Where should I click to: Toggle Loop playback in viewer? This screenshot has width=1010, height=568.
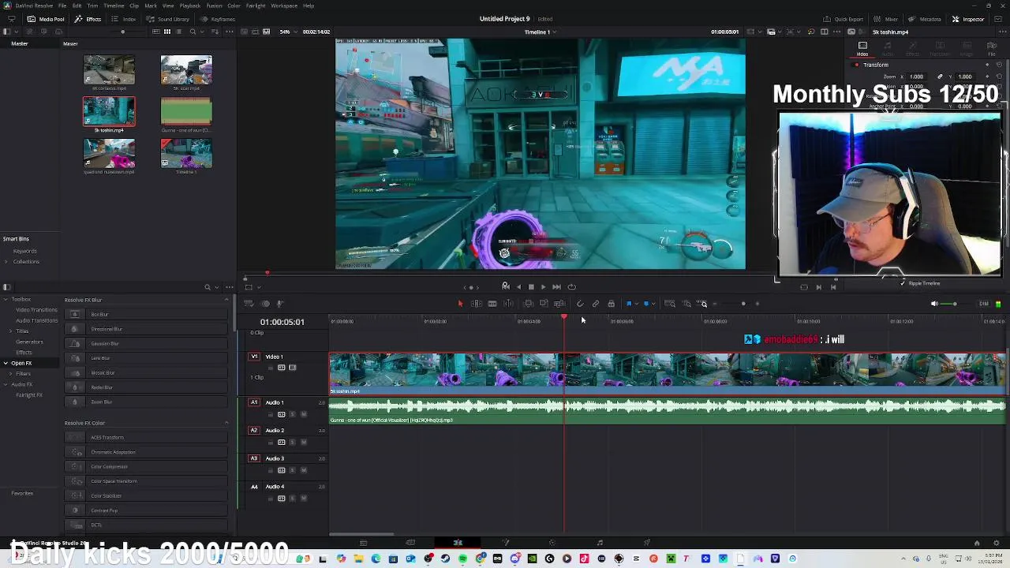pos(572,287)
